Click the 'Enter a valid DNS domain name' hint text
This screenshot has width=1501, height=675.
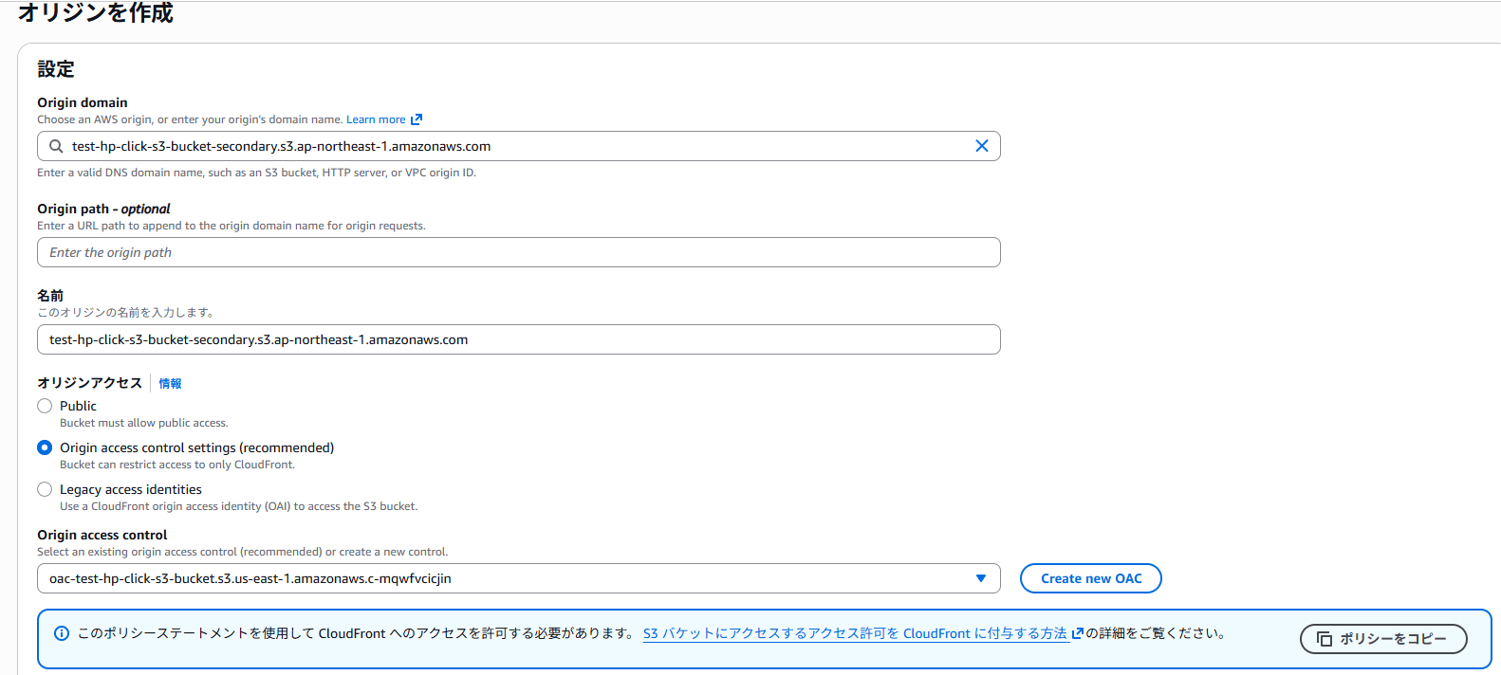(x=257, y=173)
